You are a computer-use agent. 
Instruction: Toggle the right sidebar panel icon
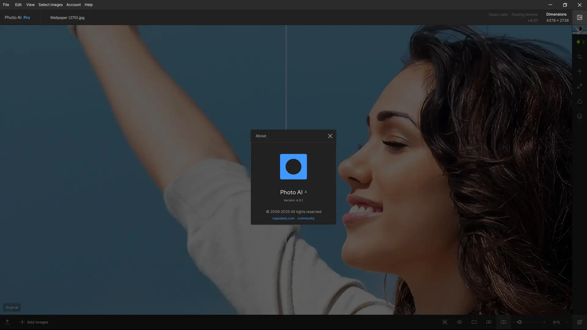click(579, 17)
